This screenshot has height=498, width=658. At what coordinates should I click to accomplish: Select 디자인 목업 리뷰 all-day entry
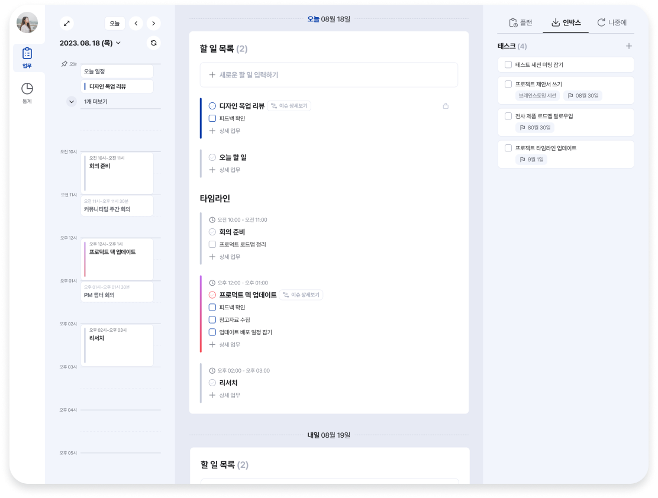tap(117, 86)
